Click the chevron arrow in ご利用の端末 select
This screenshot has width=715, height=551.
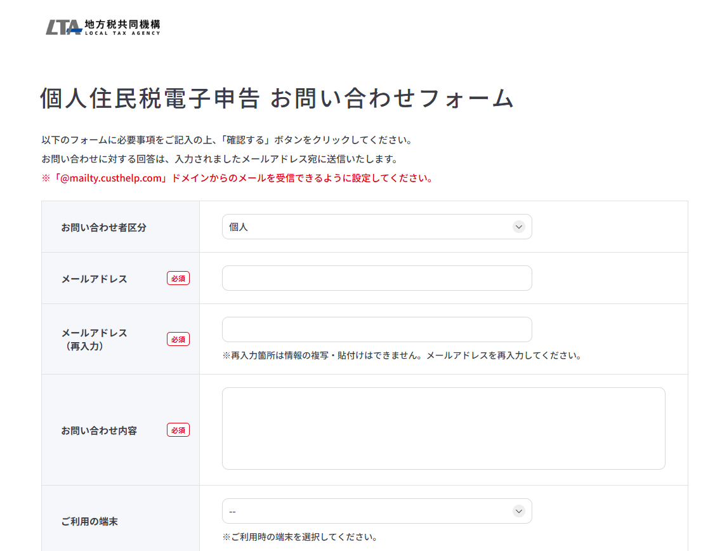pyautogui.click(x=518, y=511)
